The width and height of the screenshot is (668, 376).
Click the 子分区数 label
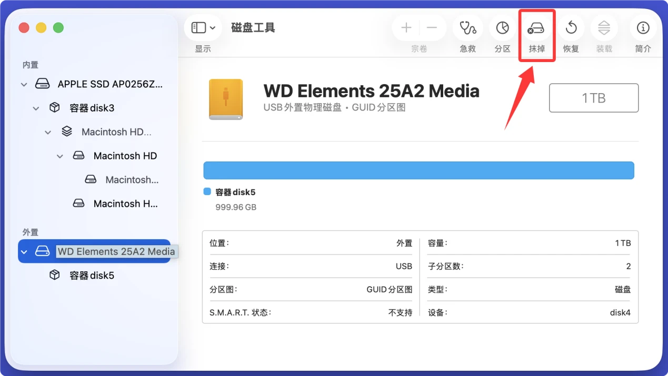point(446,266)
